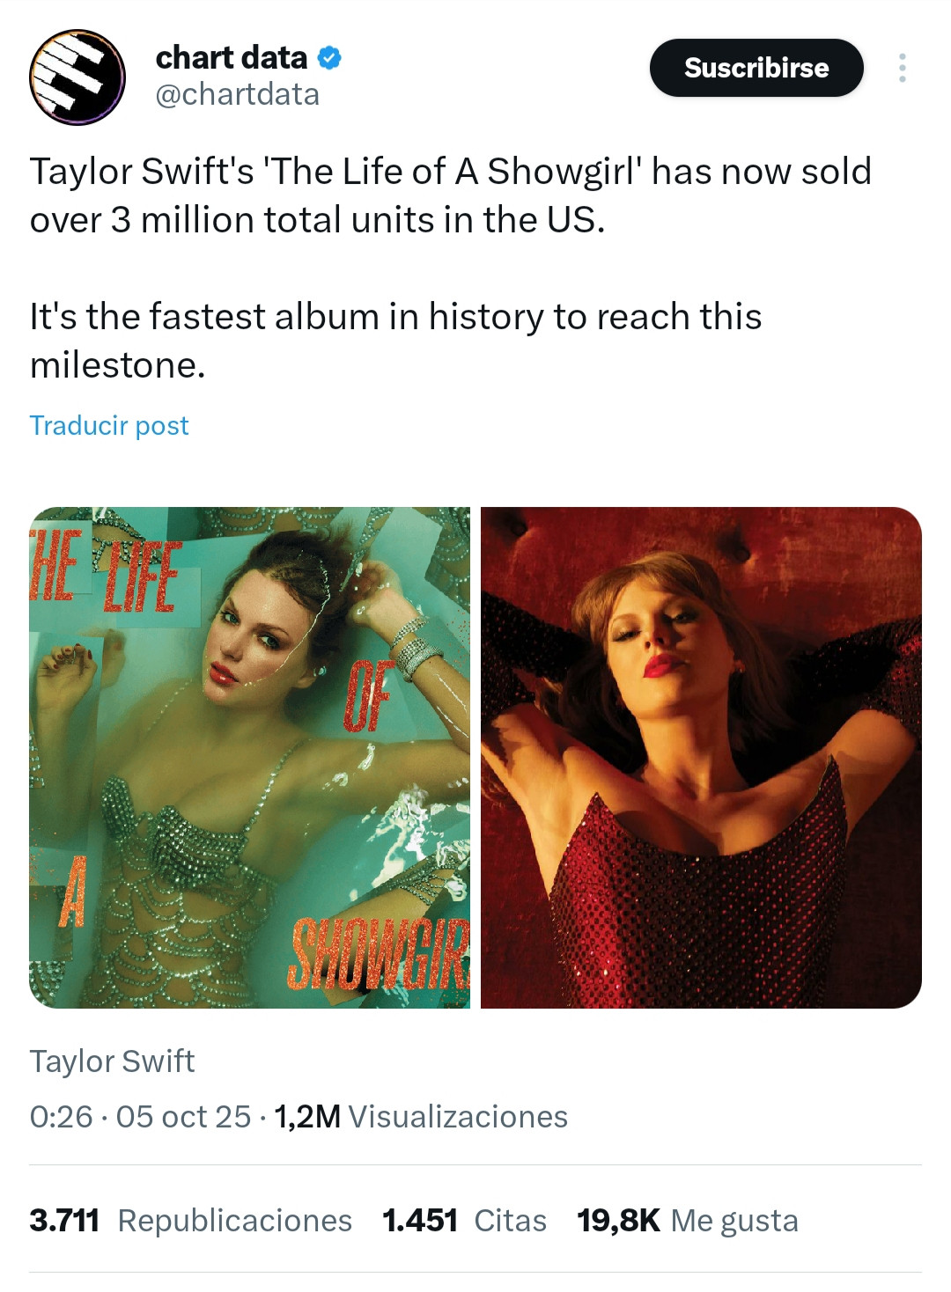Viewport: 951px width, 1292px height.
Task: Open the Republicaciones list
Action: pyautogui.click(x=234, y=1221)
